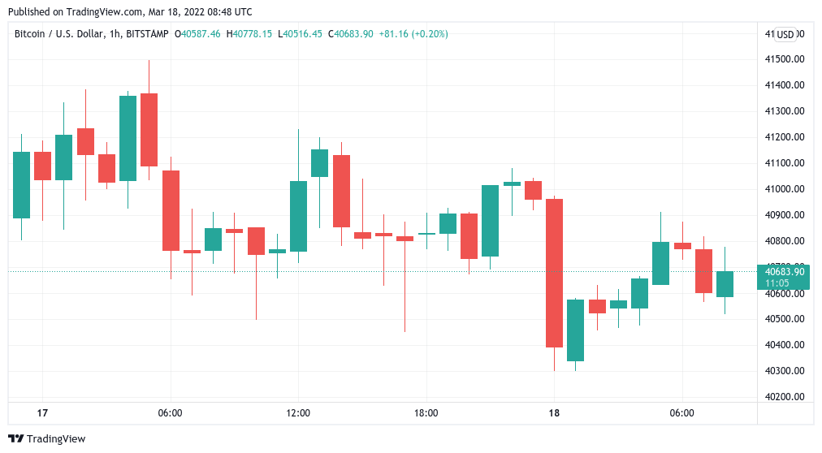Click the open value O40587.46
The width and height of the screenshot is (822, 453).
coord(198,34)
